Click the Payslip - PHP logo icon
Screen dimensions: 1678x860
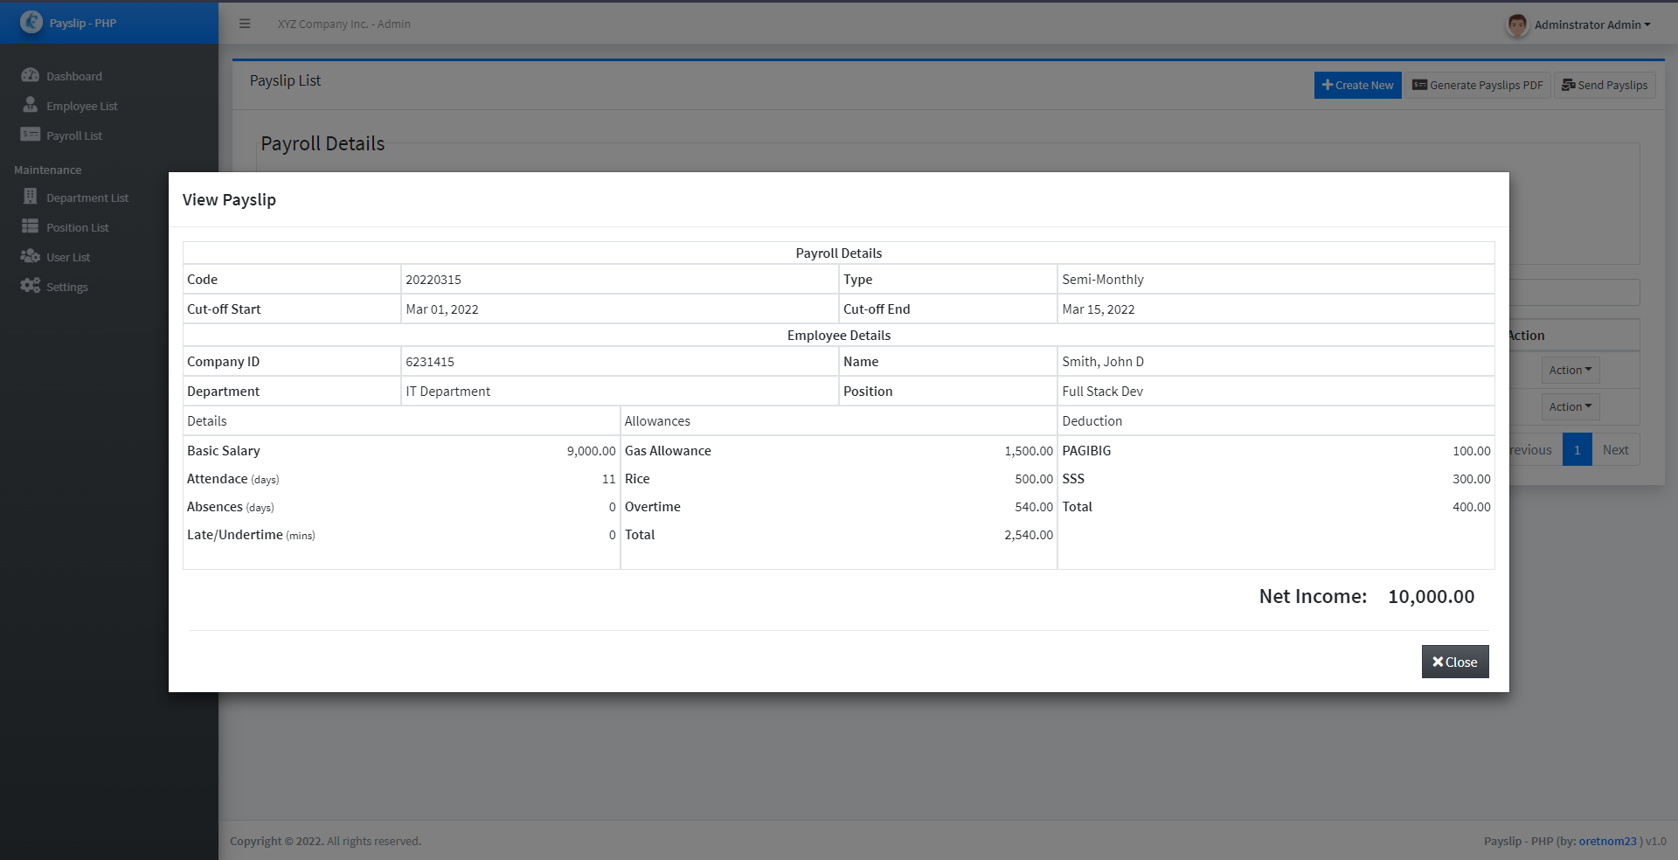(x=31, y=22)
